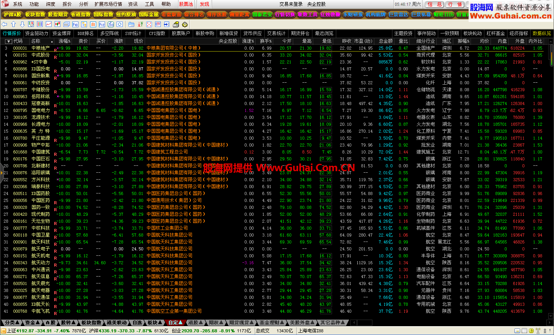Image resolution: width=554 pixels, height=335 pixels.
Task: Click the import arrow toolbar icon
Action: pyautogui.click(x=167, y=24)
